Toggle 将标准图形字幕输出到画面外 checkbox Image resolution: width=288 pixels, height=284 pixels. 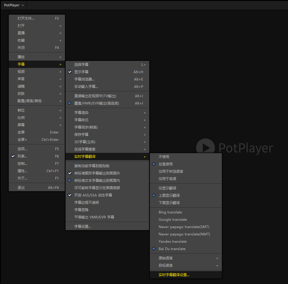(x=107, y=173)
